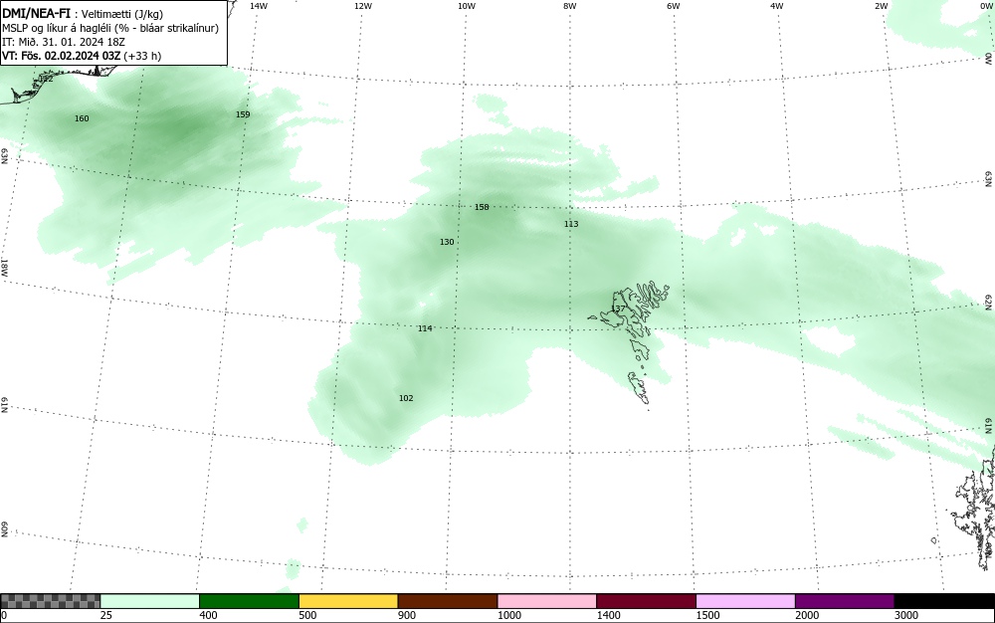Click the legend value label 900

click(407, 615)
